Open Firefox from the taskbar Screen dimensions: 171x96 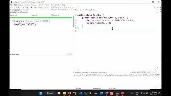point(69,93)
